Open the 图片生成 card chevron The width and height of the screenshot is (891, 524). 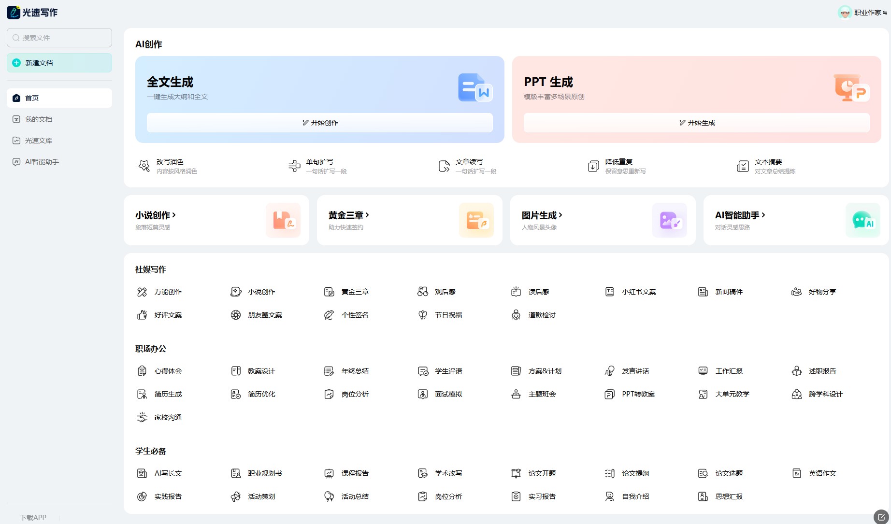(x=560, y=215)
